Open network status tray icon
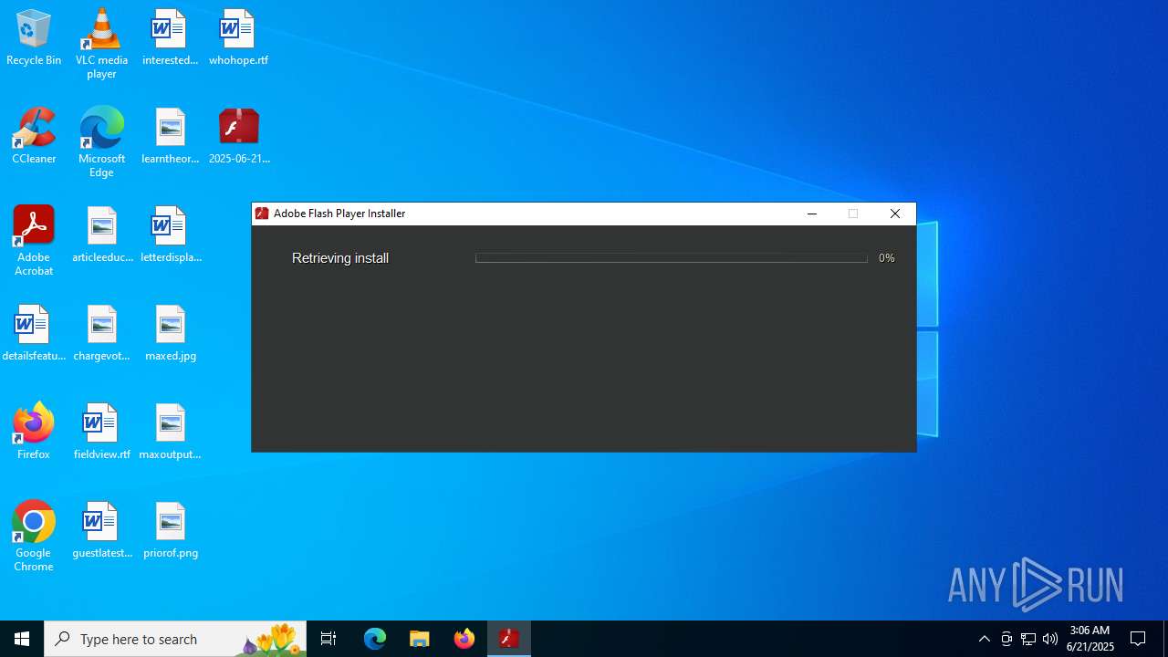This screenshot has height=657, width=1168. pos(1028,639)
